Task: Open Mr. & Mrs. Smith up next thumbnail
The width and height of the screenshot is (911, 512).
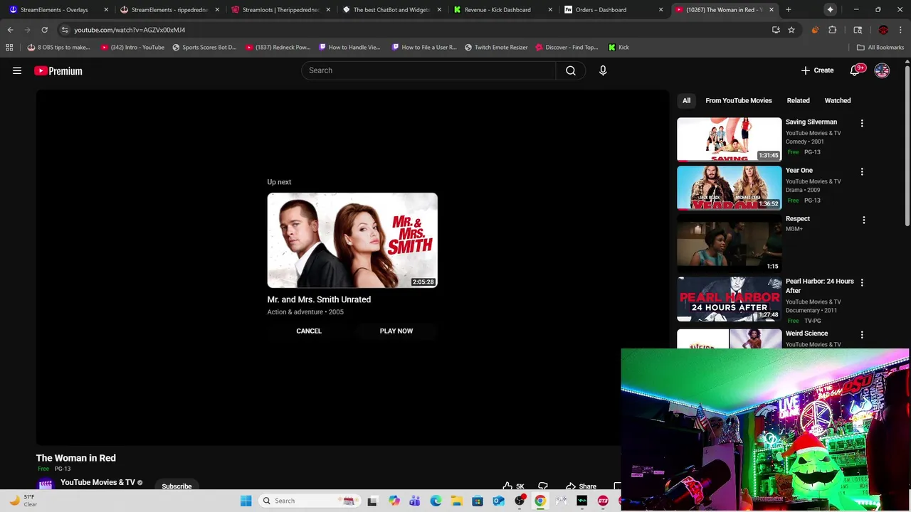Action: pos(352,240)
